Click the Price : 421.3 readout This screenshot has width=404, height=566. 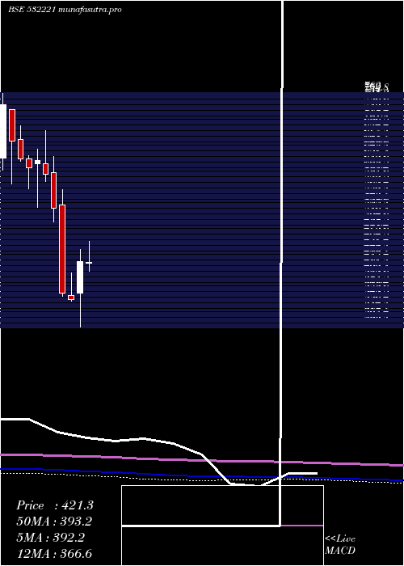click(55, 505)
